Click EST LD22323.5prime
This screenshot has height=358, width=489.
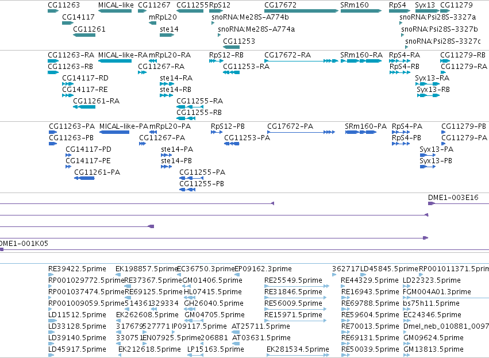point(407,286)
